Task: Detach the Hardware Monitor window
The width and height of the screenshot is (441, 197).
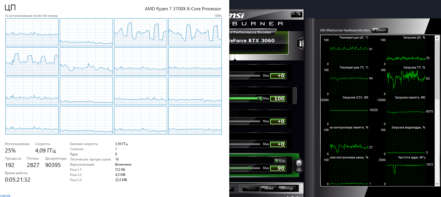Action: [x=379, y=30]
